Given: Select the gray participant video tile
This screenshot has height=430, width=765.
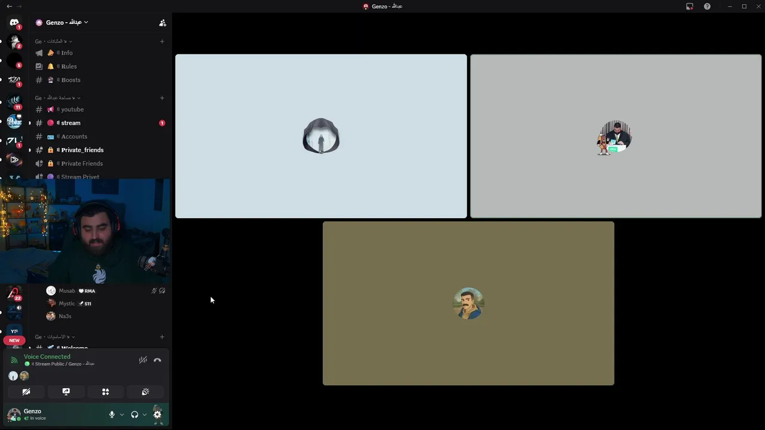Looking at the screenshot, I should (616, 136).
